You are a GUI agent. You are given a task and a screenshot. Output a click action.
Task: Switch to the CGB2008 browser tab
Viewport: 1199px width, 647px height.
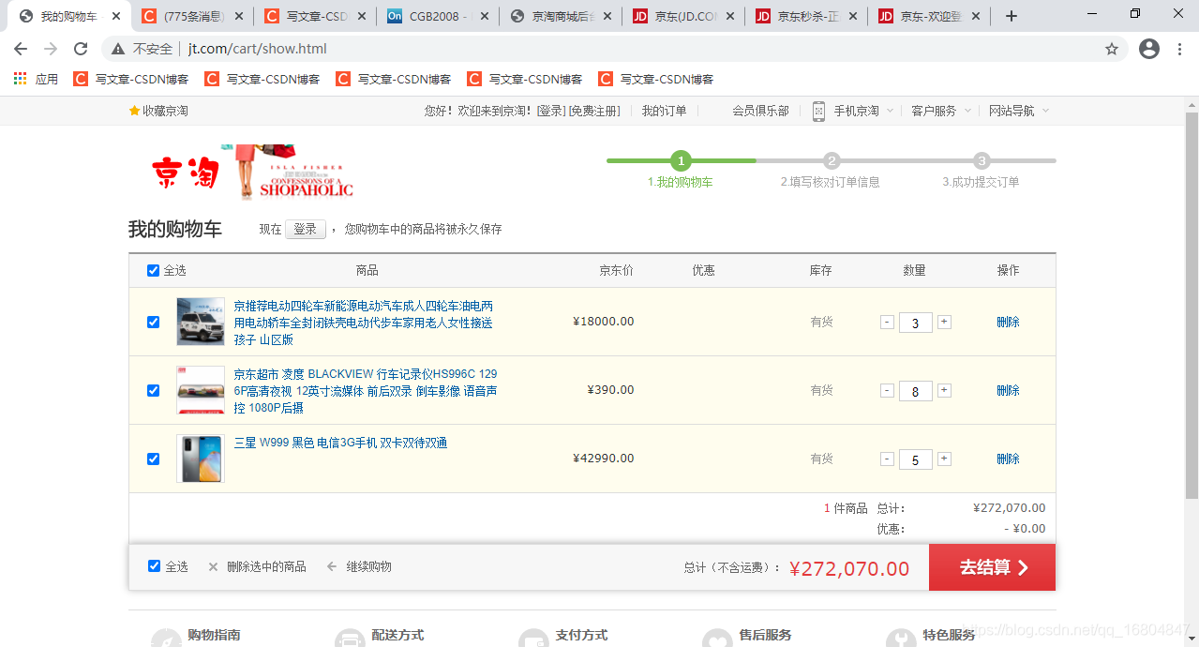pyautogui.click(x=438, y=17)
